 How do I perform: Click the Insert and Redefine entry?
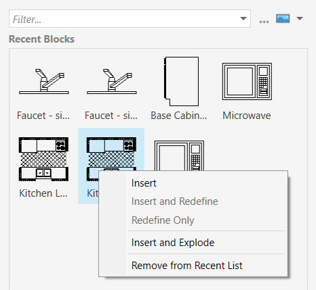(x=175, y=201)
